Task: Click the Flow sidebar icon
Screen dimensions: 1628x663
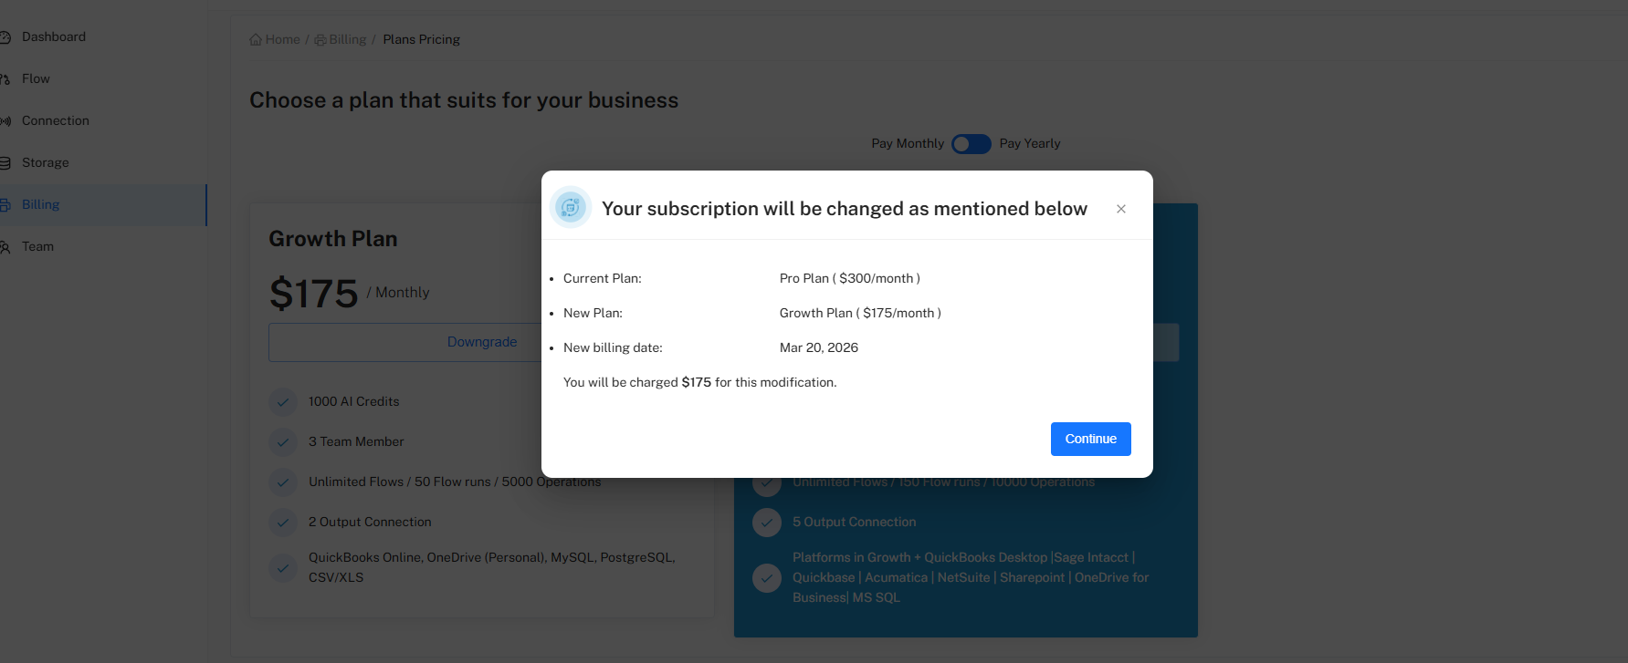Action: pos(5,79)
